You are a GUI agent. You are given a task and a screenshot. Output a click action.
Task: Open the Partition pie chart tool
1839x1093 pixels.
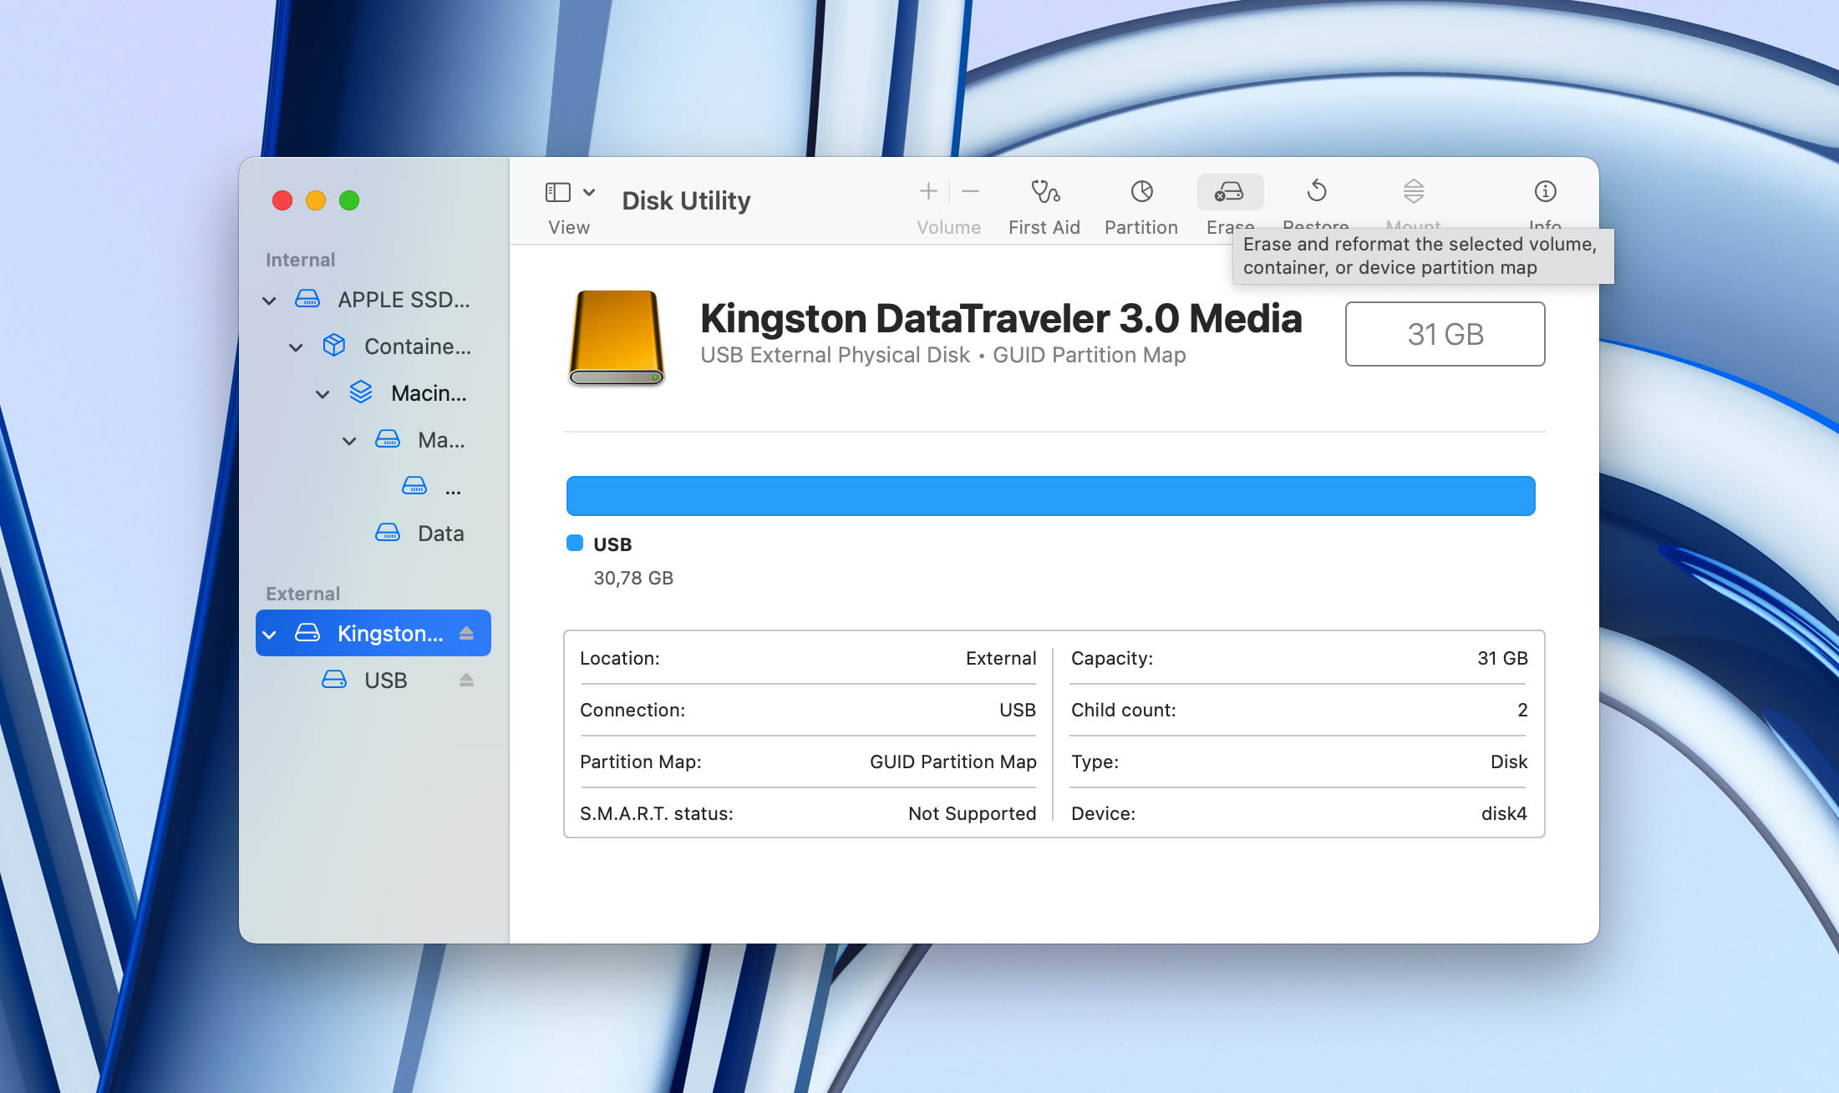(1141, 192)
